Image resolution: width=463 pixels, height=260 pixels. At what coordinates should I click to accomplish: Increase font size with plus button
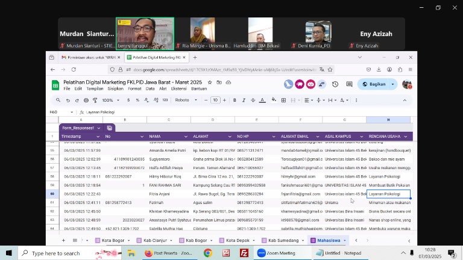(225, 101)
